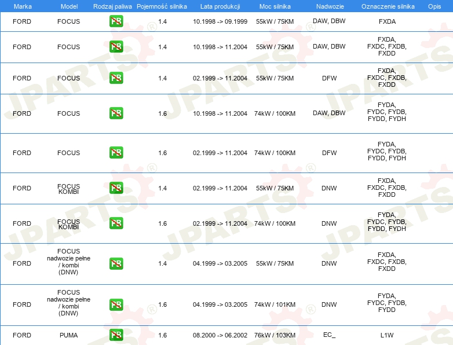Screen dimensions: 453x345
Task: Select 55kW / 75KM in the FXDA-only row
Action: (x=275, y=21)
